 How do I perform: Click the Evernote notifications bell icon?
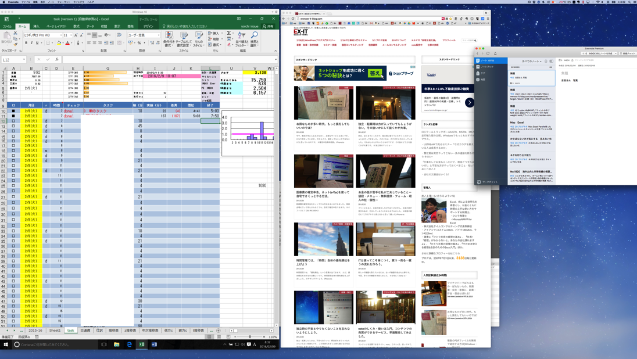[x=495, y=53]
